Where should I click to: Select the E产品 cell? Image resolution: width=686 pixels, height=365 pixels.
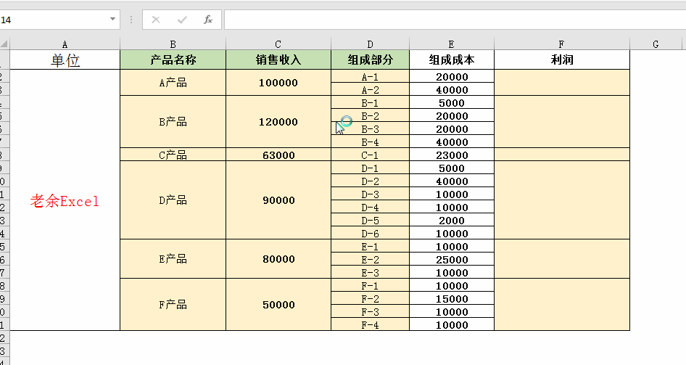coord(173,258)
